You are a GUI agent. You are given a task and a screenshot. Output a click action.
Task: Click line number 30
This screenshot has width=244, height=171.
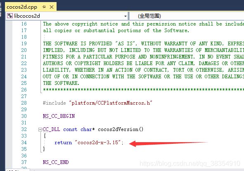[24, 116]
